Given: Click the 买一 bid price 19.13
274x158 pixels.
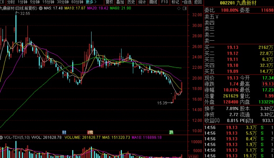Looking at the screenshot, I should click(233, 48).
